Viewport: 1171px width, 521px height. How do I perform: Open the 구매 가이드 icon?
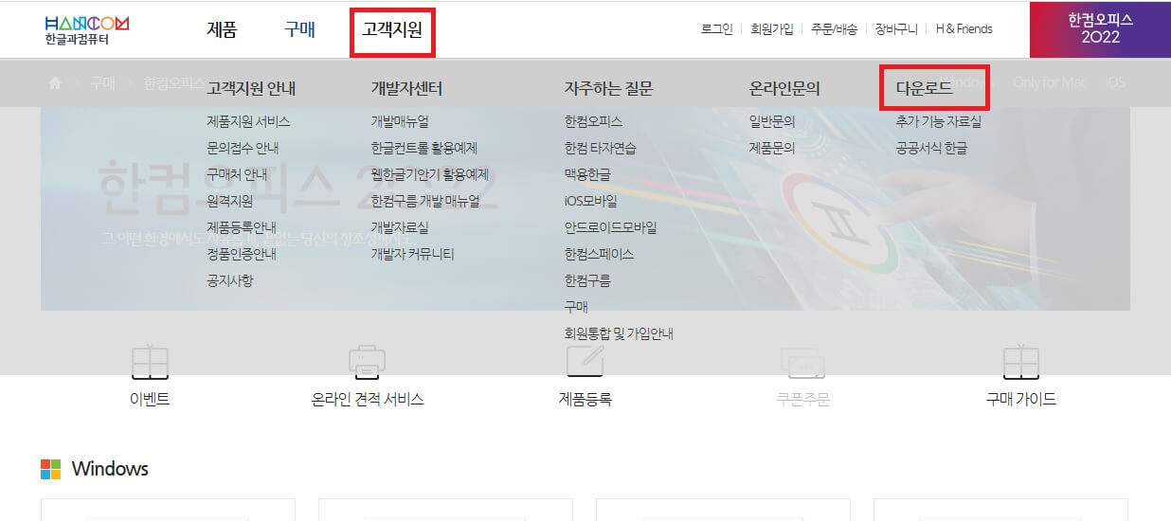[x=1021, y=362]
